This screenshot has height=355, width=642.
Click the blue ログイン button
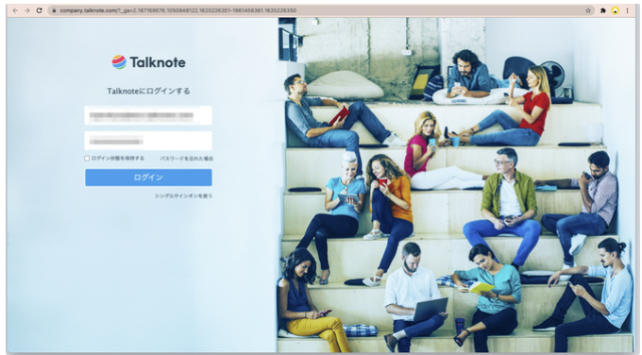point(148,177)
